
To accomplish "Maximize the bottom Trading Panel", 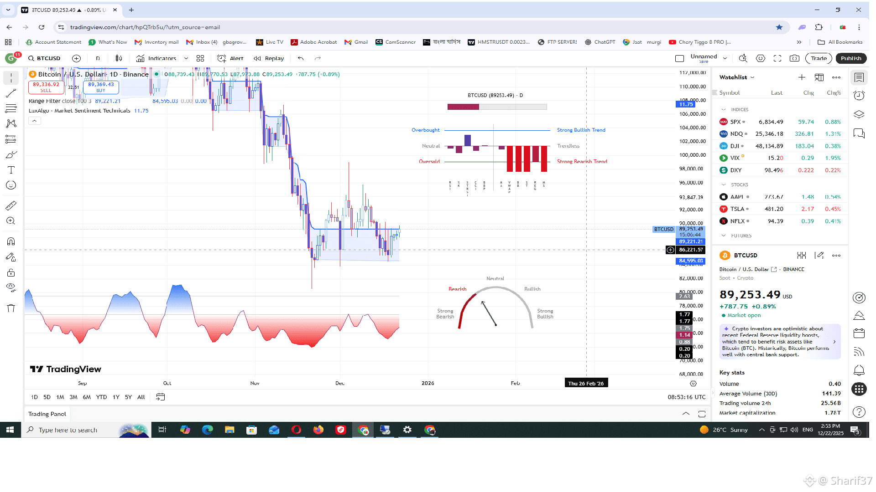I will coord(702,414).
